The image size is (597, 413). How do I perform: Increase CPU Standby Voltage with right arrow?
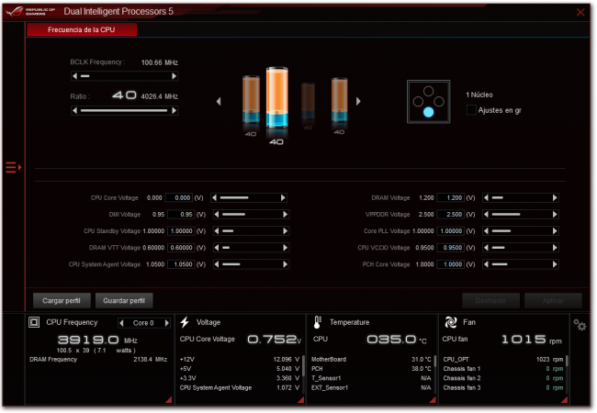tap(285, 231)
